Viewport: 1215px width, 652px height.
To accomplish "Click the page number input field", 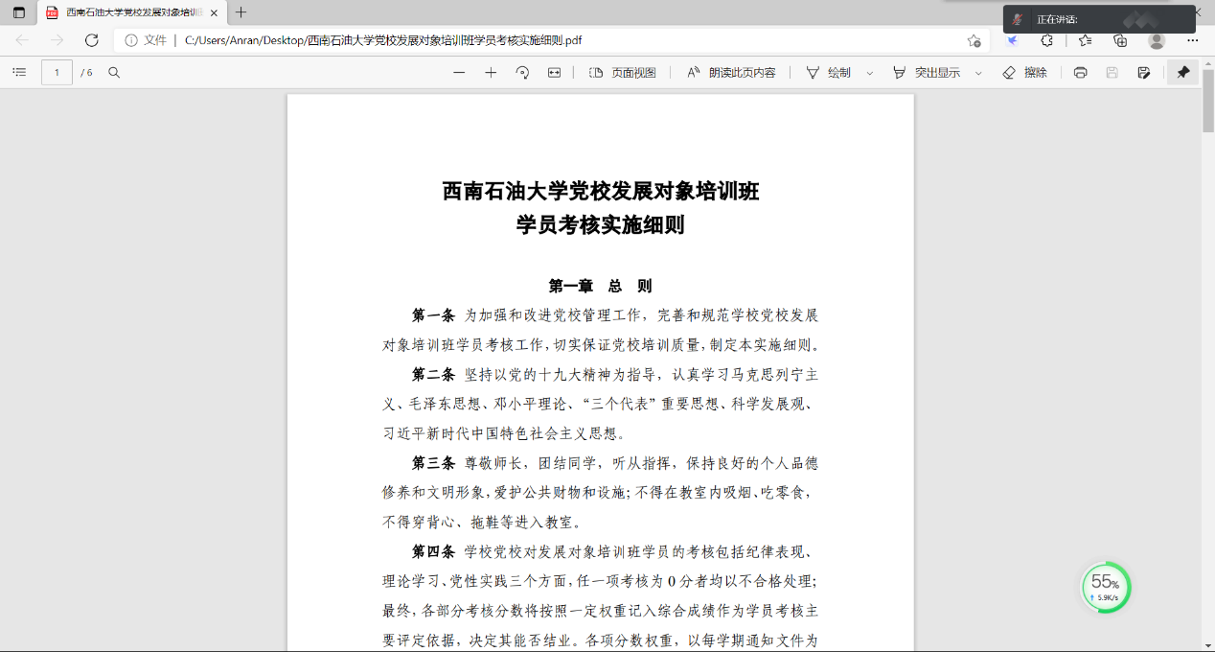I will (57, 72).
